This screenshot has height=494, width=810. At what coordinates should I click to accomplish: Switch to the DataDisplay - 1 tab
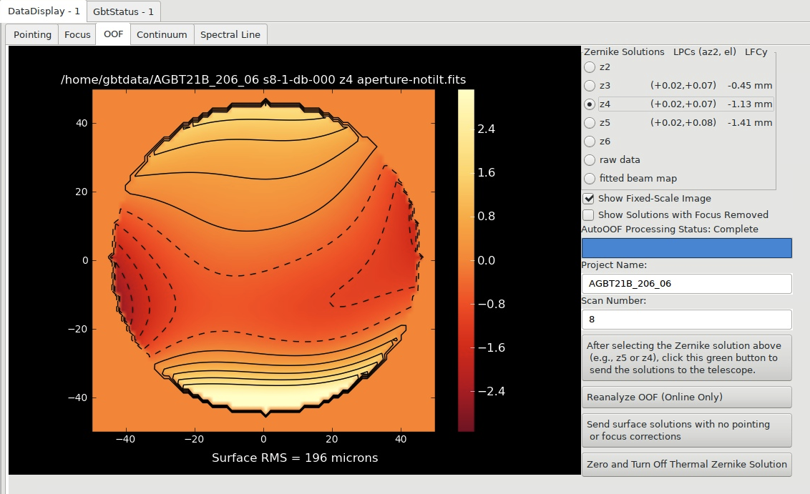point(44,11)
